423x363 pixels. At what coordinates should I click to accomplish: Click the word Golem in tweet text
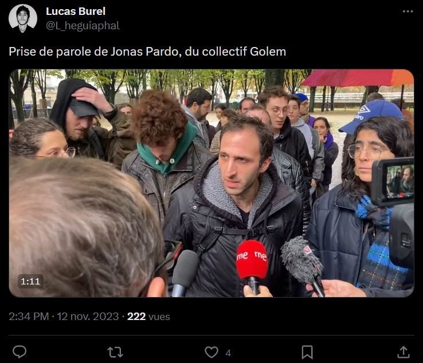click(x=268, y=52)
